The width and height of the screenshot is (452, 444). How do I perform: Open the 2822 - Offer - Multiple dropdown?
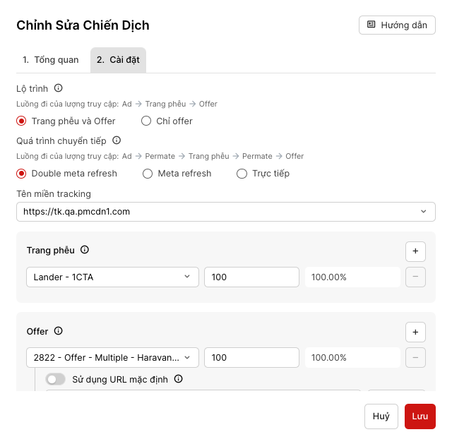point(113,357)
